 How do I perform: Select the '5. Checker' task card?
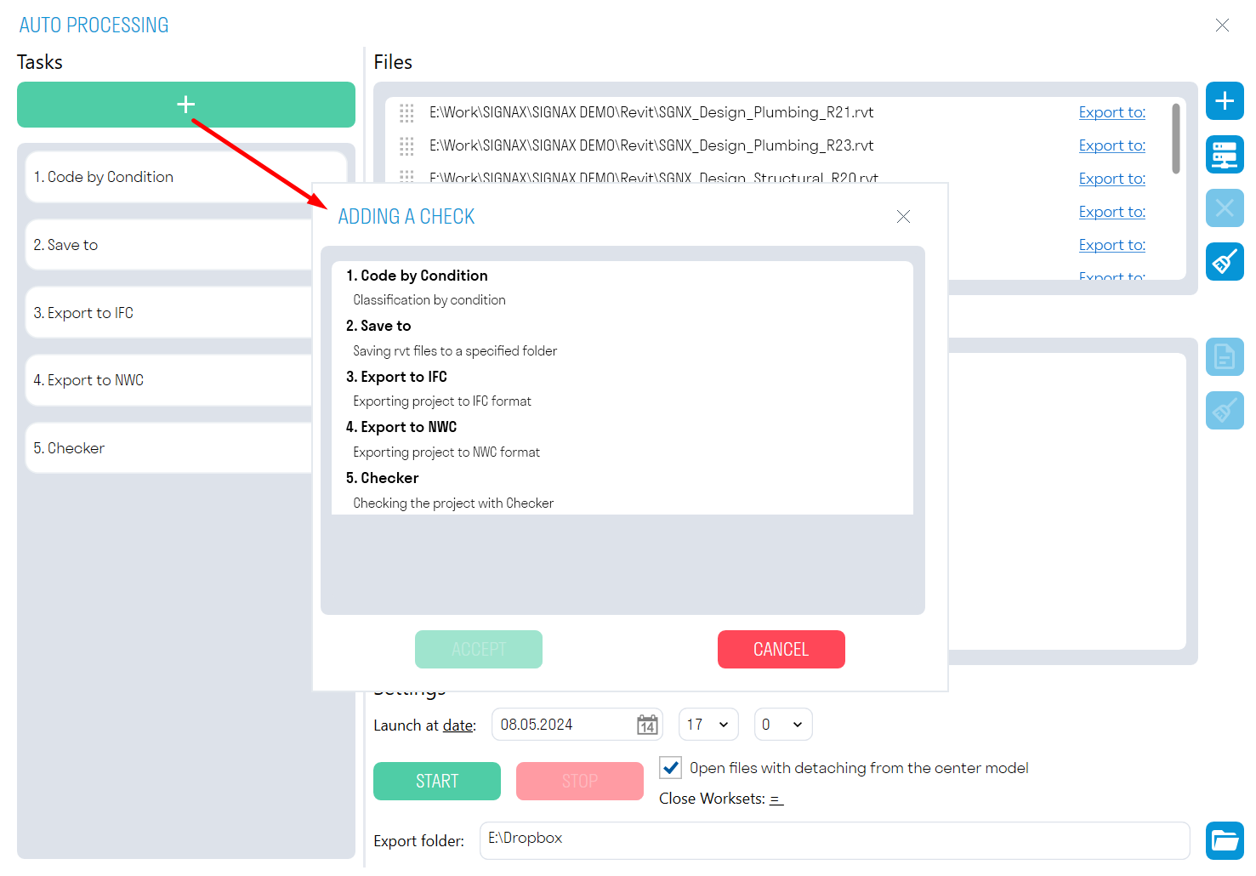click(170, 448)
